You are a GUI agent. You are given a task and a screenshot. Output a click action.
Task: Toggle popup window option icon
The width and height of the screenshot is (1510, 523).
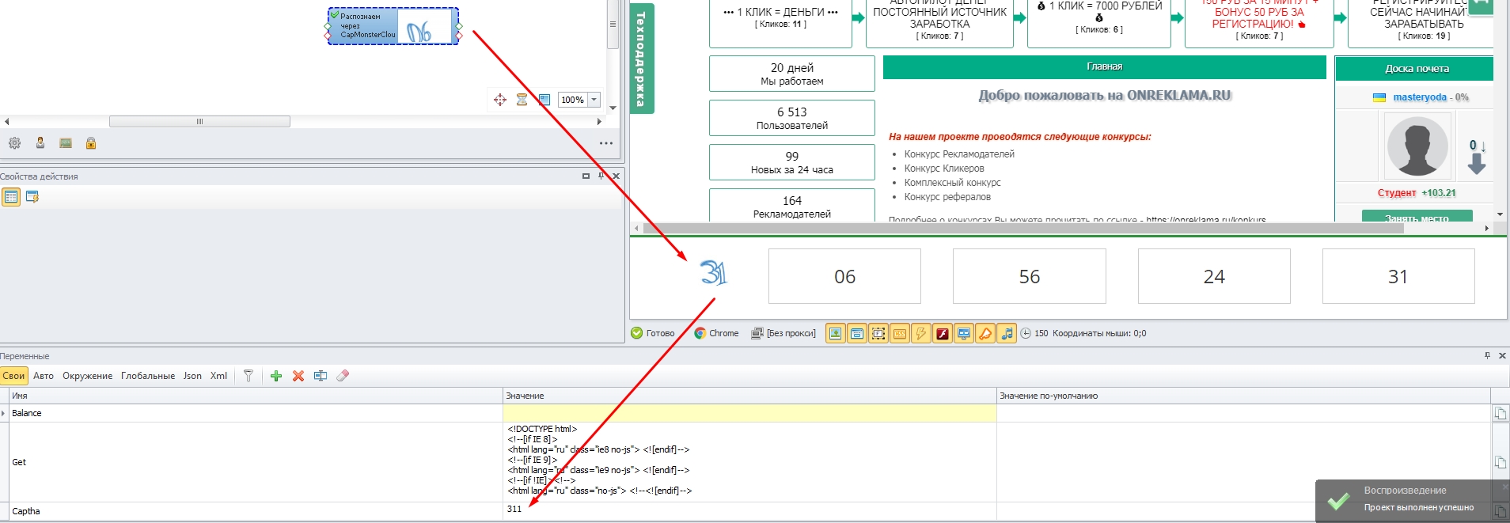point(857,333)
